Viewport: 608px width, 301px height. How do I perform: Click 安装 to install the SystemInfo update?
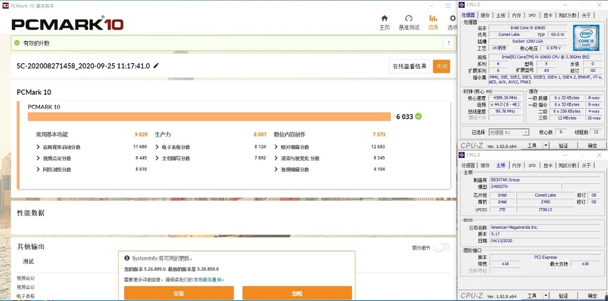pos(179,293)
